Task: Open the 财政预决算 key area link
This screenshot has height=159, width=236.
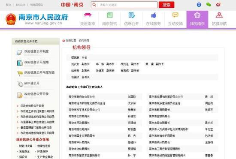Action: (x=26, y=146)
